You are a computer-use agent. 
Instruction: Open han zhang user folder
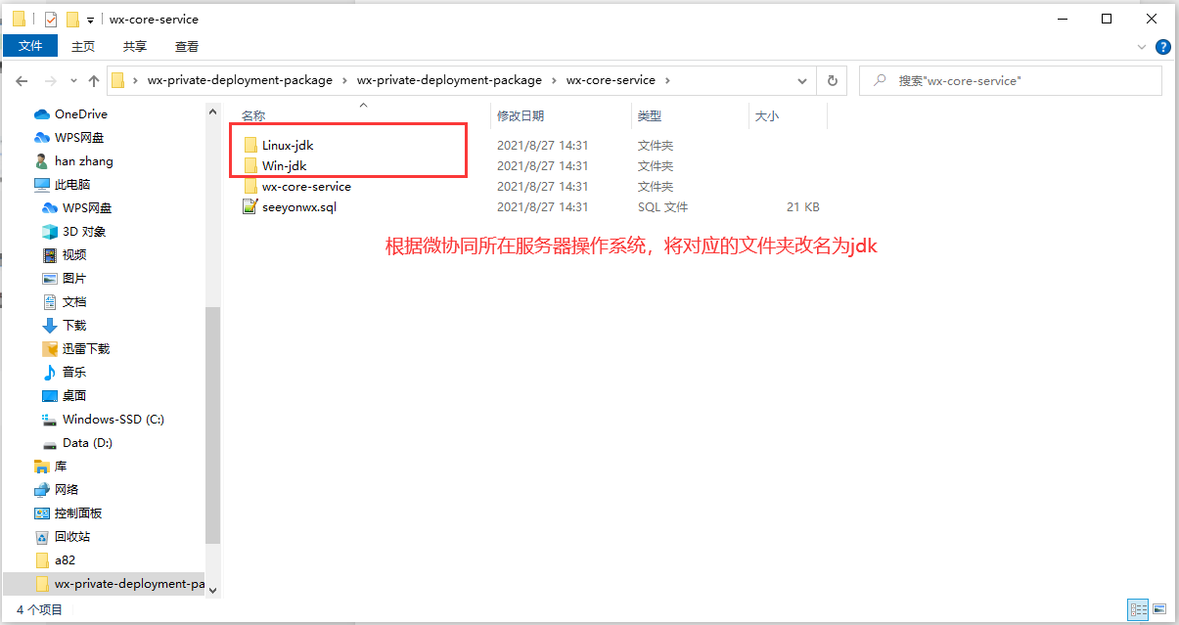[84, 160]
